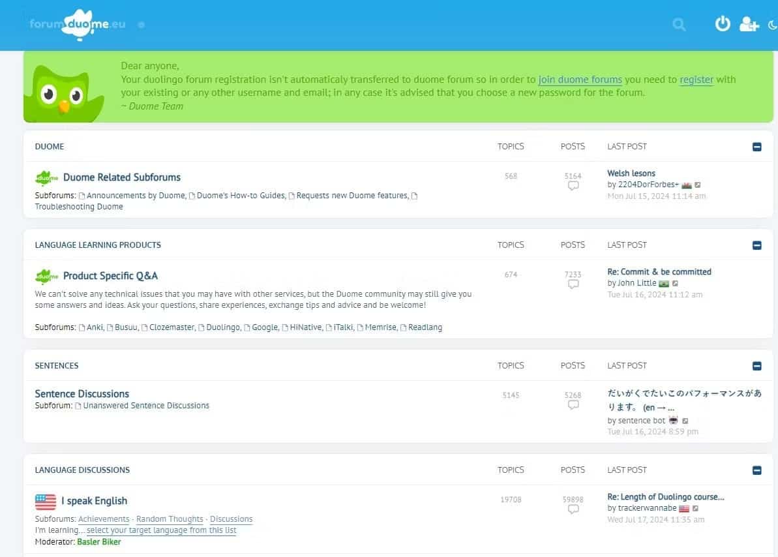Click the speech bubble icon under Sentence Discussions posts
Image resolution: width=778 pixels, height=557 pixels.
(573, 405)
